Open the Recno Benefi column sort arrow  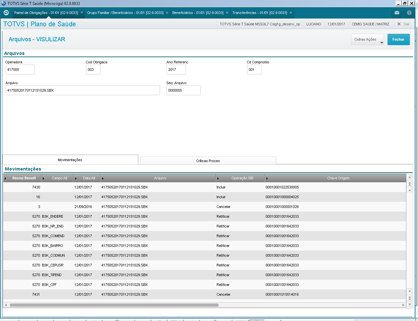point(6,178)
